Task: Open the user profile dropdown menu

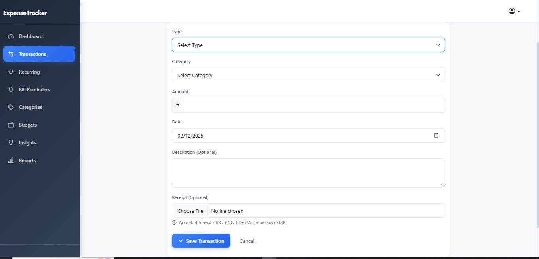Action: click(514, 11)
